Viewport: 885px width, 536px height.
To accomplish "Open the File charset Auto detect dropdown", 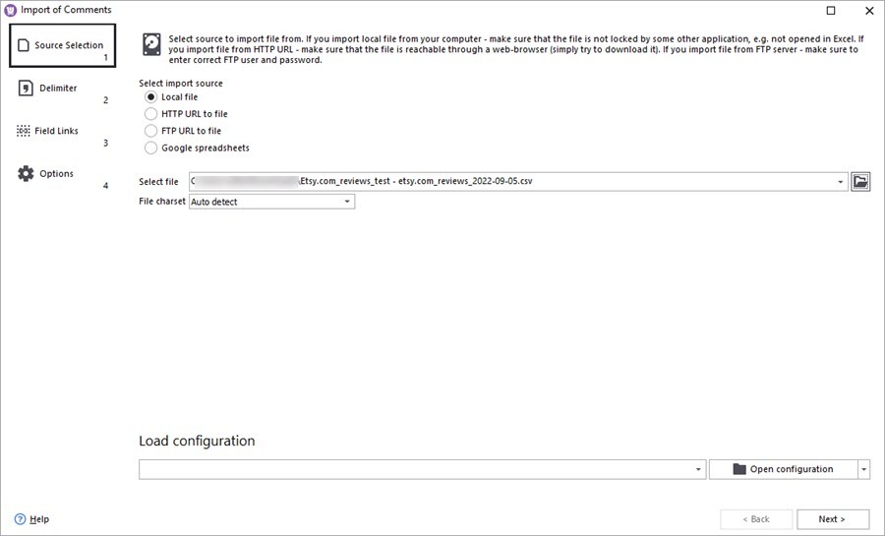I will click(347, 202).
